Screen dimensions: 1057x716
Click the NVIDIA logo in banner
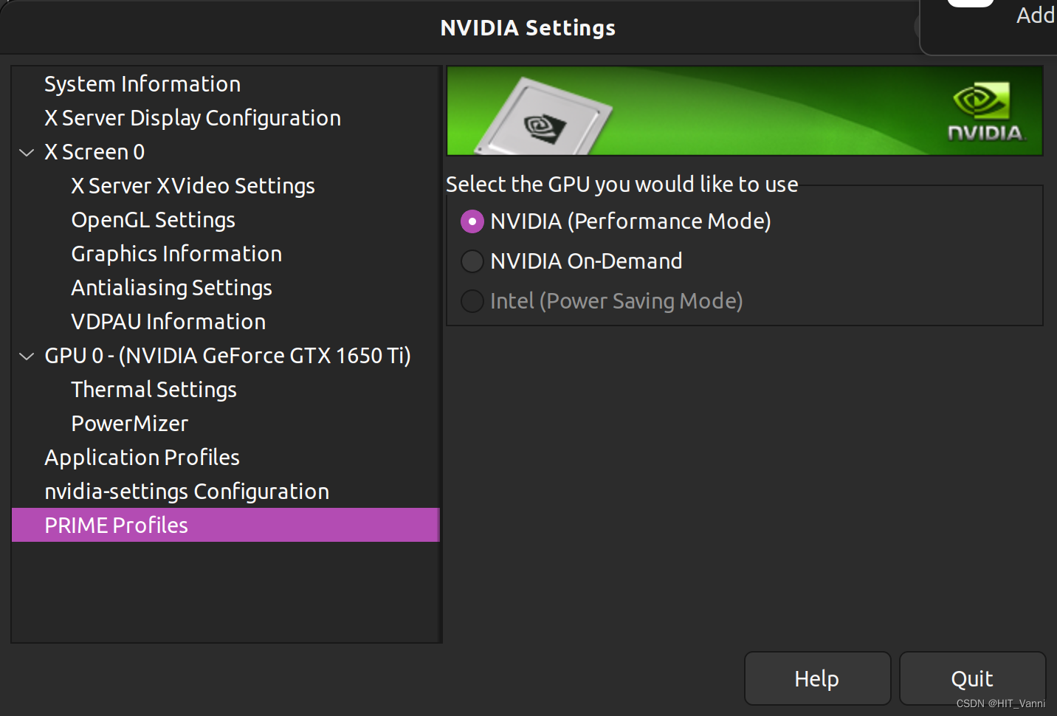click(985, 112)
